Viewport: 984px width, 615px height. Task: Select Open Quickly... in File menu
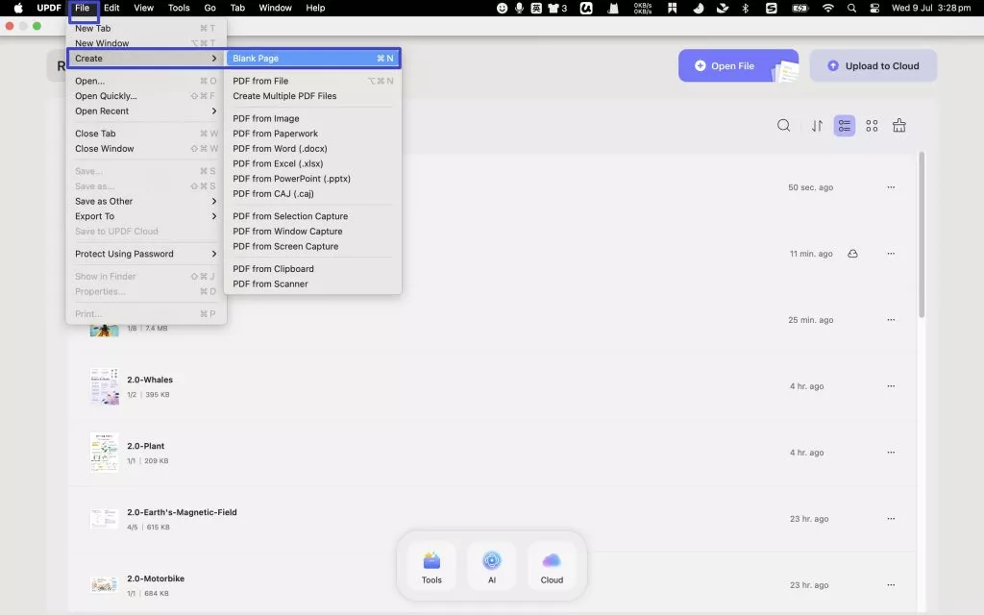pyautogui.click(x=146, y=96)
